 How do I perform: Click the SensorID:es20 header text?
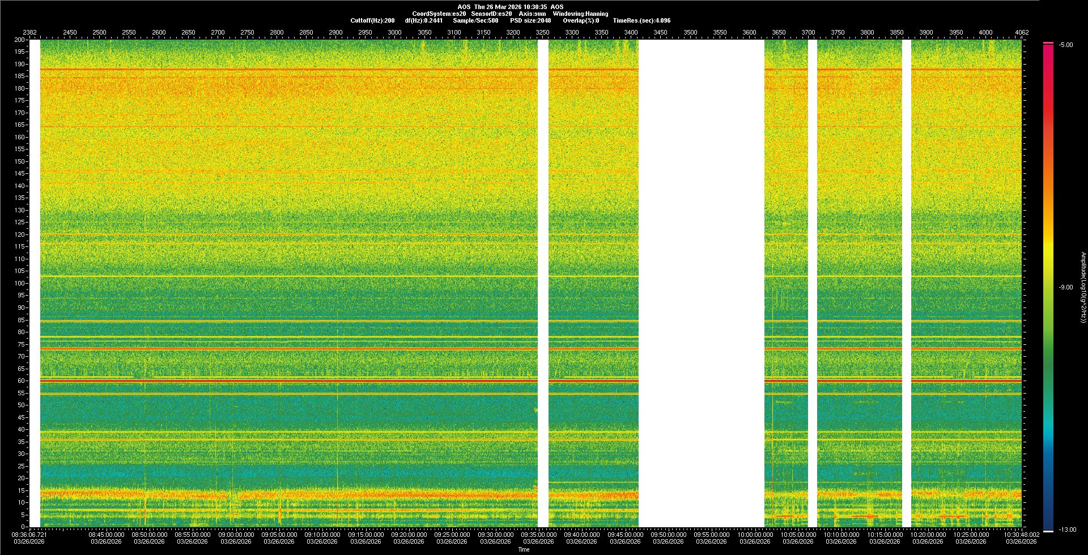click(x=491, y=14)
